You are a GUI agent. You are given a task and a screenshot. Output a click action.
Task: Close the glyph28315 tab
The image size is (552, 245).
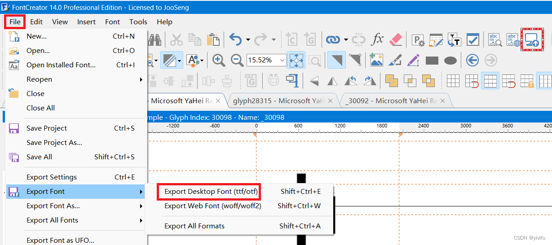(x=331, y=101)
